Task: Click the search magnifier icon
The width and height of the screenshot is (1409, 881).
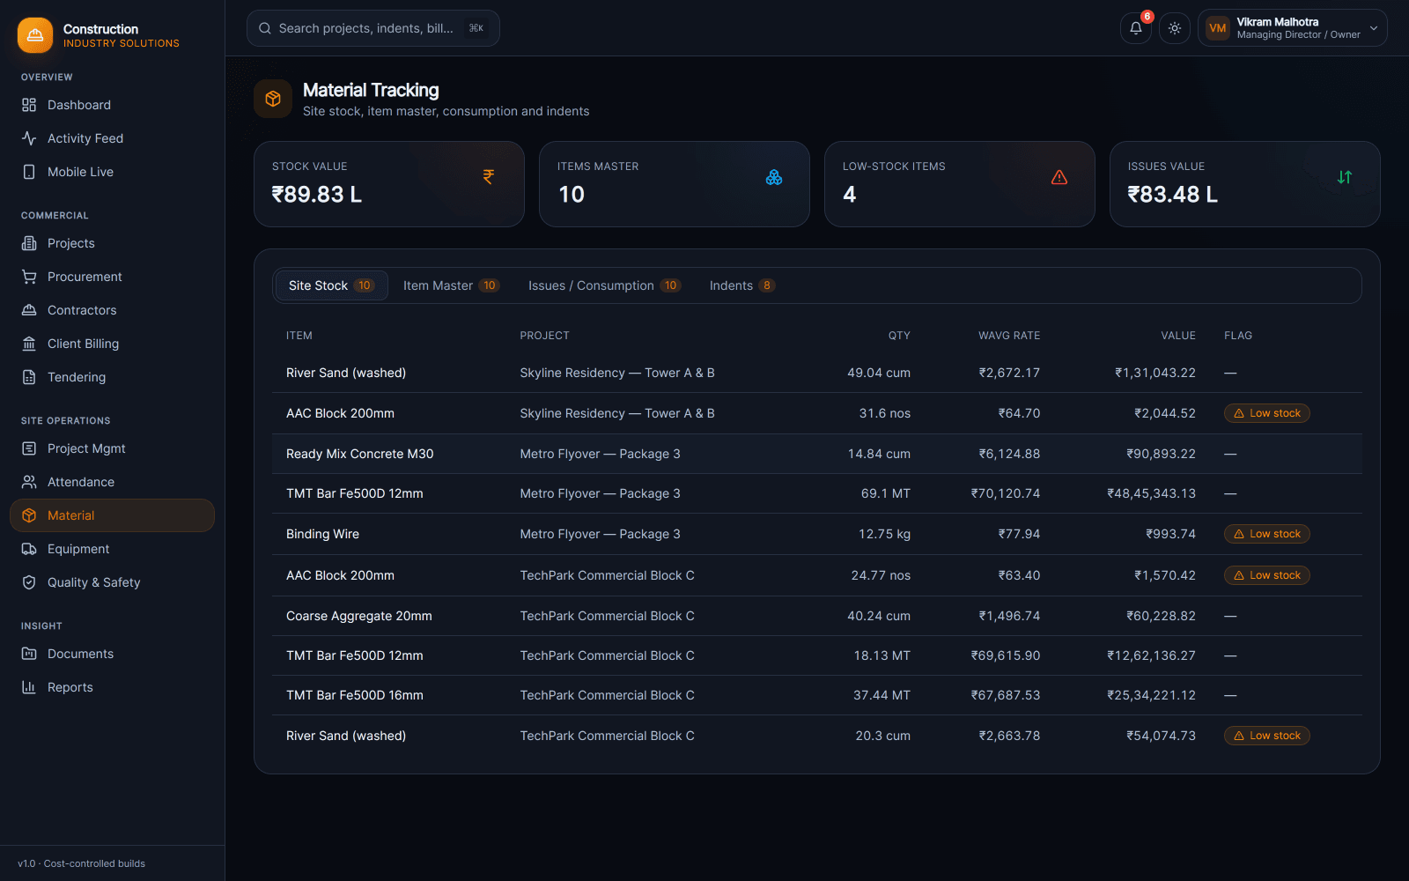Action: pyautogui.click(x=265, y=28)
